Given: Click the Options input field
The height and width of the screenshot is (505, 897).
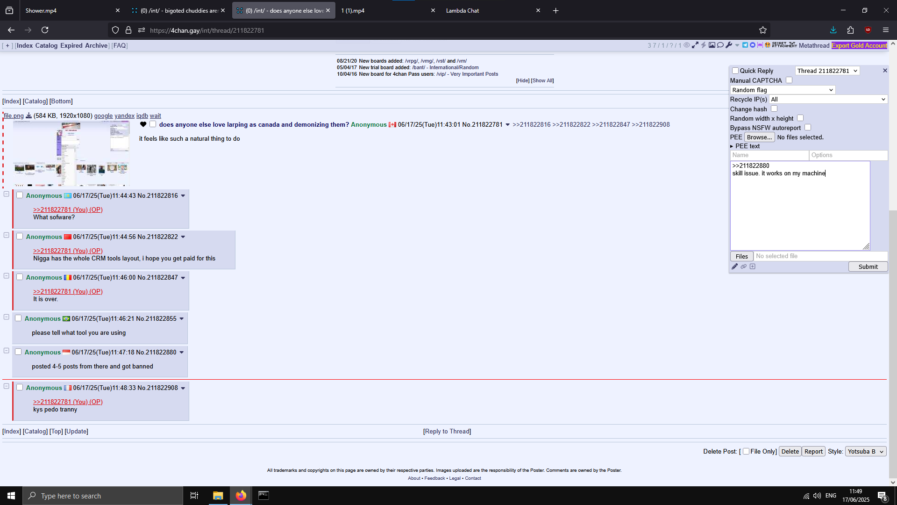Looking at the screenshot, I should [x=848, y=155].
